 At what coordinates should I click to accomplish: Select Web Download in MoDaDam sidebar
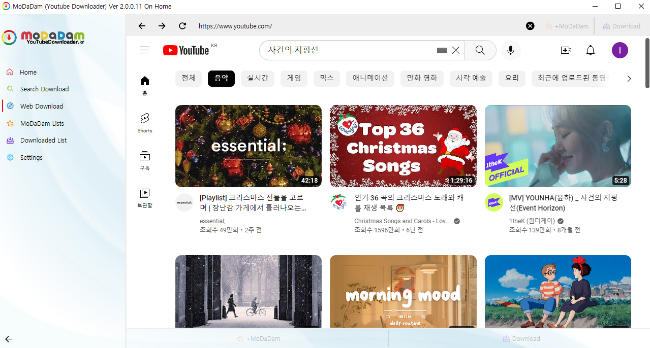coord(42,106)
